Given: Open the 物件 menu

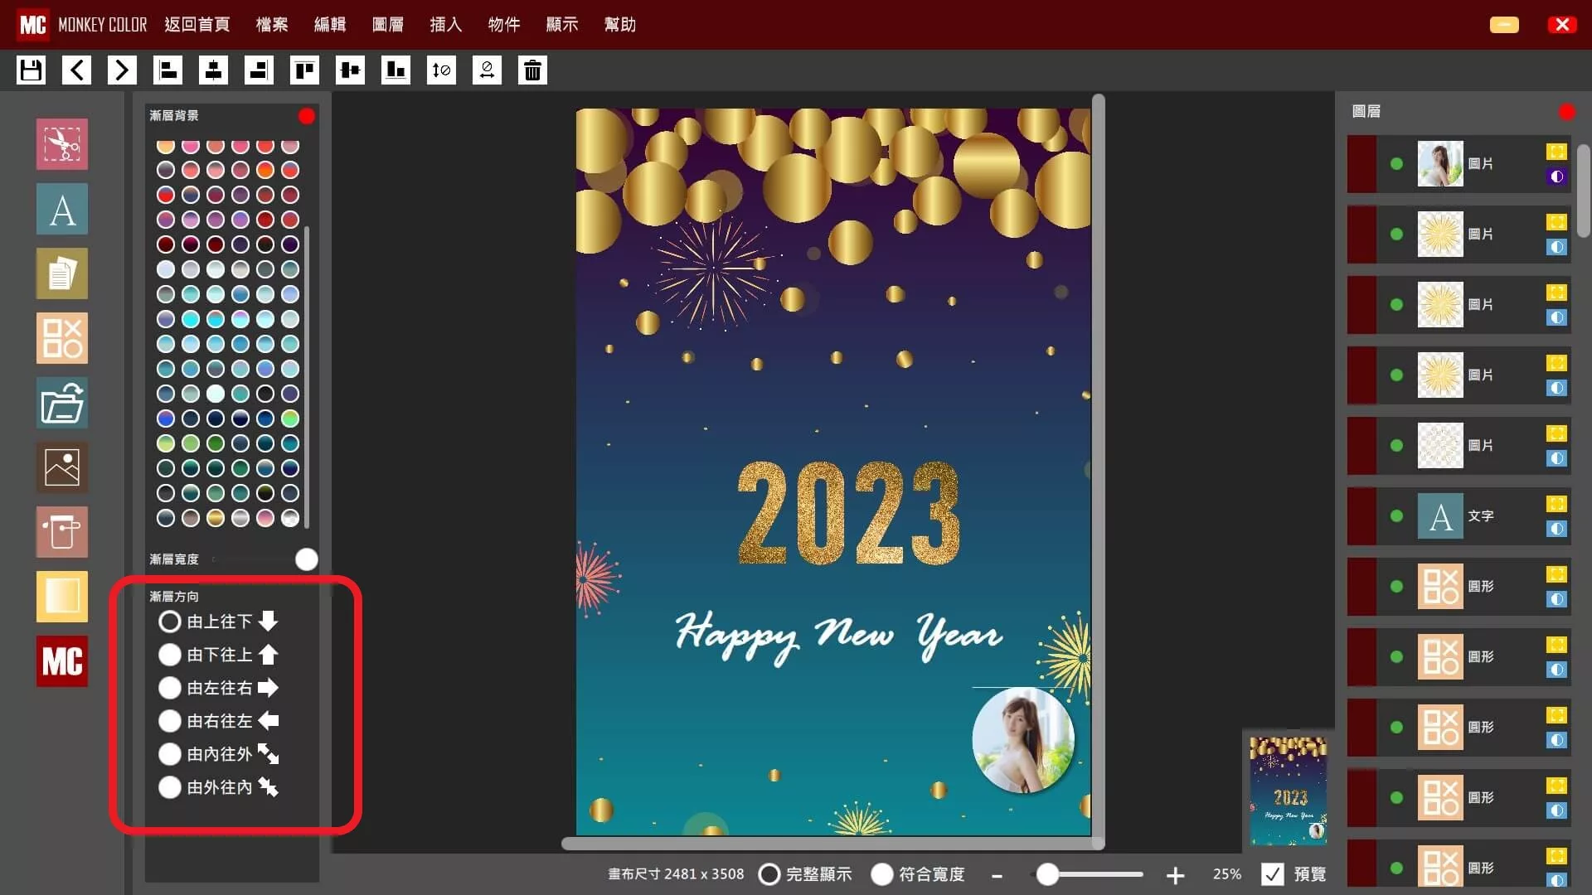Looking at the screenshot, I should tap(504, 25).
